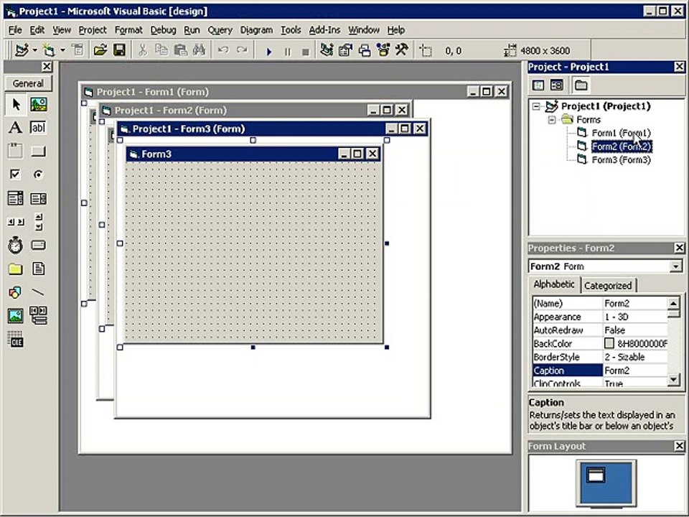689x517 pixels.
Task: Select the CommandButton control tool
Action: coord(39,151)
